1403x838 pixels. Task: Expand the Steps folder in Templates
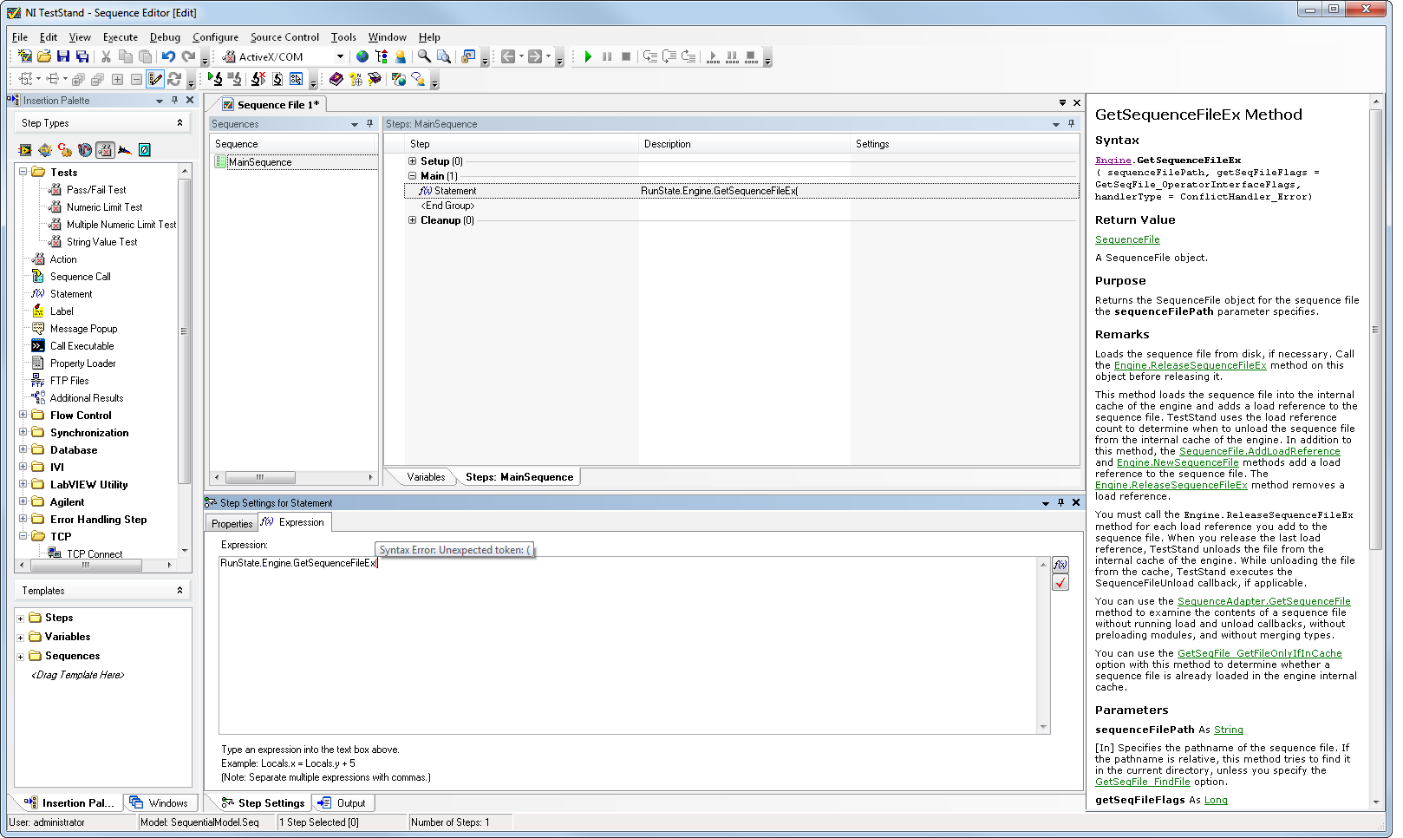coord(20,619)
